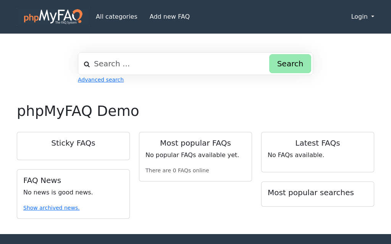Click 'There are 0 FAQs online' text
The width and height of the screenshot is (391, 244).
pos(177,170)
